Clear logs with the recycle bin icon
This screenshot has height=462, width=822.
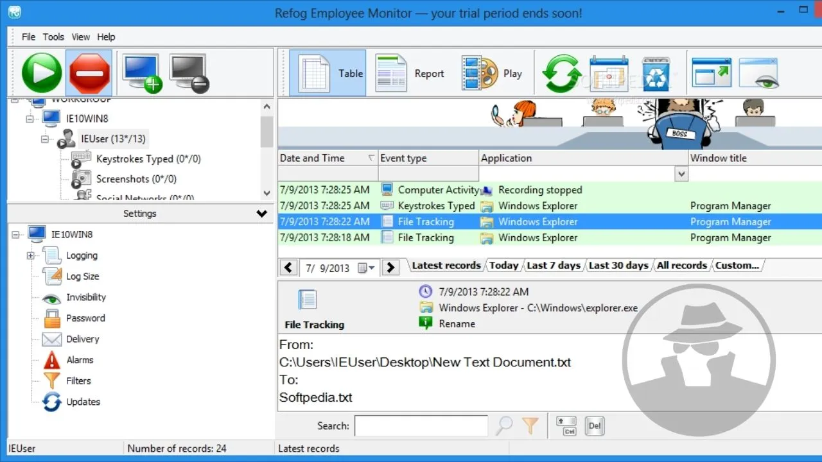pos(656,73)
